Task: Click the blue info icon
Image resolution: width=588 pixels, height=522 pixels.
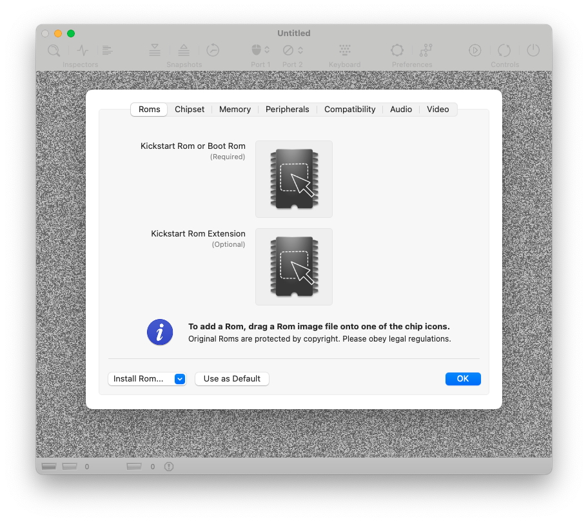Action: click(x=160, y=333)
